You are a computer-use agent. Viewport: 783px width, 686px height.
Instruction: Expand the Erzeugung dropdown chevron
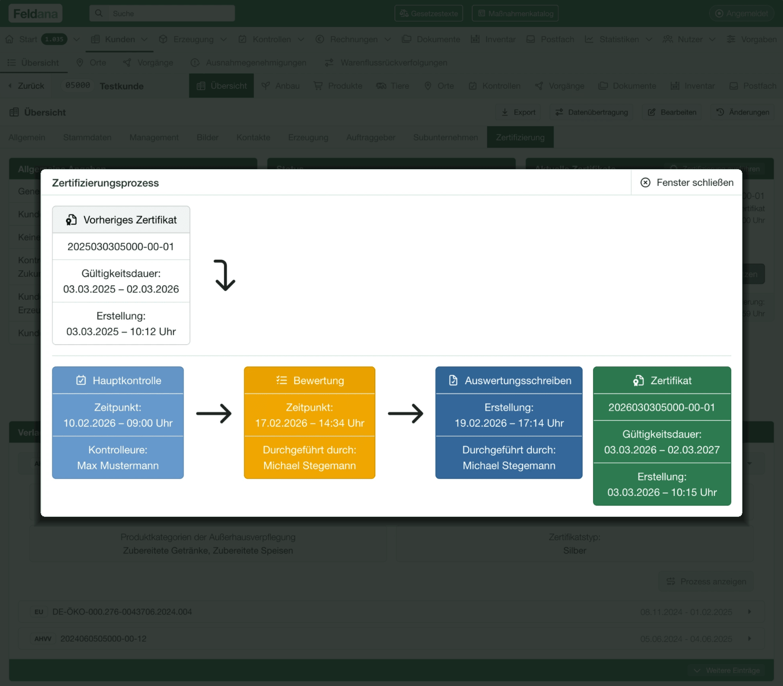coord(223,39)
